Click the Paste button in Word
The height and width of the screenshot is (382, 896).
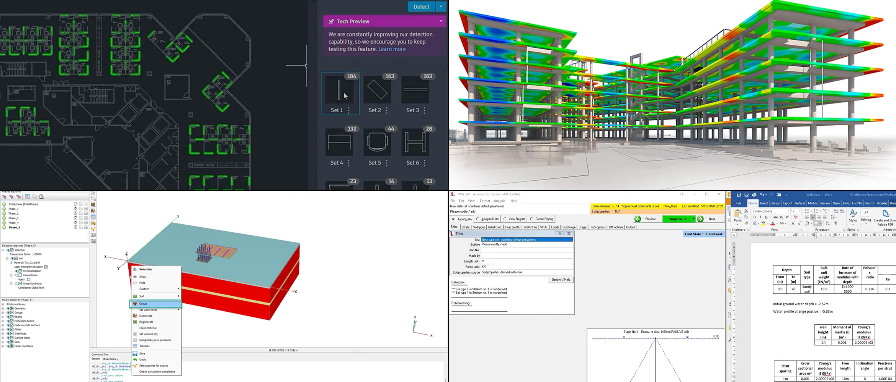737,216
